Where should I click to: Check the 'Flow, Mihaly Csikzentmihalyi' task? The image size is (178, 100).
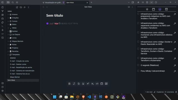138,71
